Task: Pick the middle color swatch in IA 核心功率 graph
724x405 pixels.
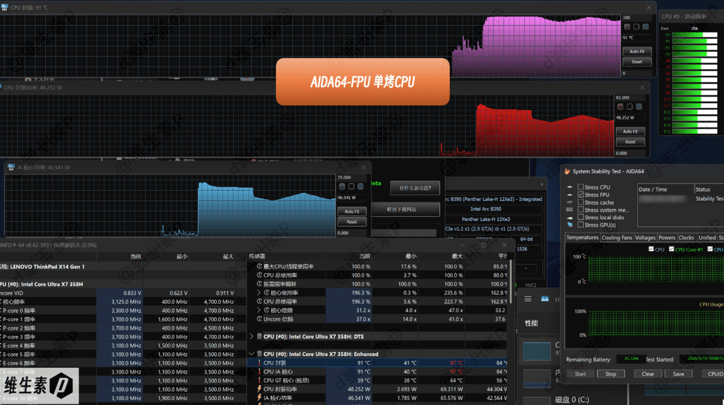Action: click(x=351, y=187)
